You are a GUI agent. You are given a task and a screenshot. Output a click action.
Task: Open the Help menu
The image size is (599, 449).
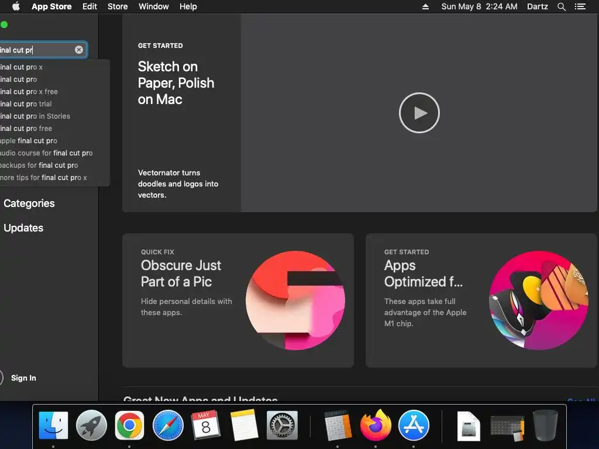[188, 6]
